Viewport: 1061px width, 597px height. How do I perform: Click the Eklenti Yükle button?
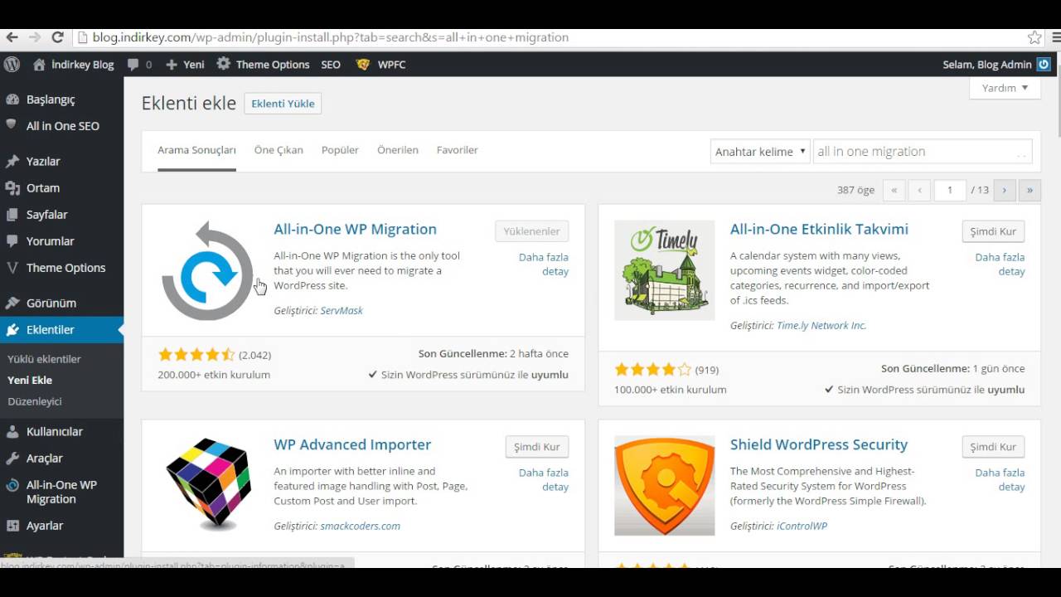(283, 104)
